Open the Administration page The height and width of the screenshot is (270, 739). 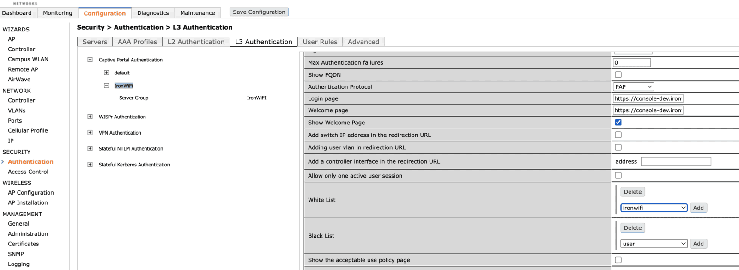28,234
